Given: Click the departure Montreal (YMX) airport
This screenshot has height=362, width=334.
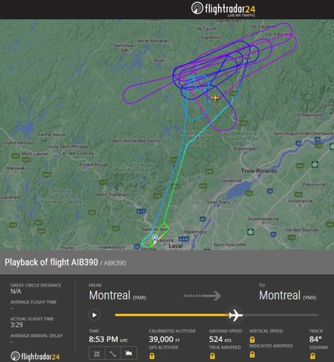Looking at the screenshot, I should (x=118, y=296).
